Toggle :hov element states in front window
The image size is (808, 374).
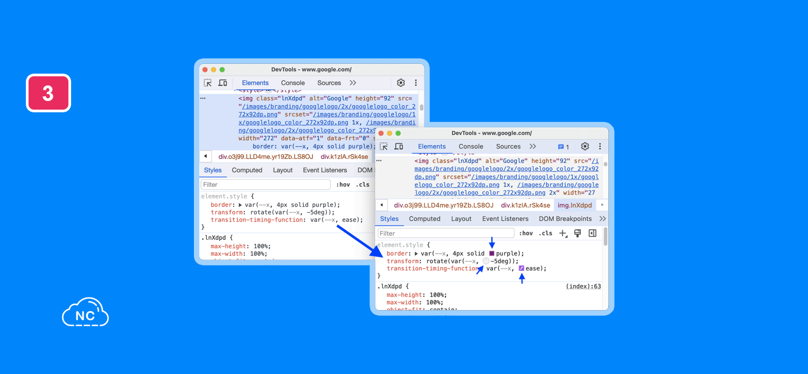click(526, 233)
